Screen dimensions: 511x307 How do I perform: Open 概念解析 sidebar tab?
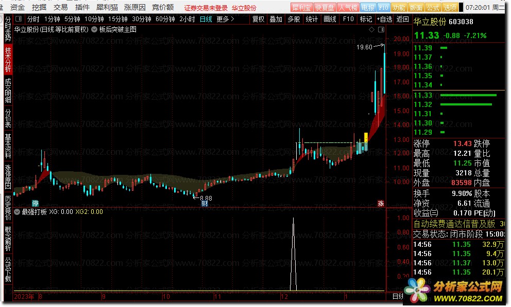(8, 239)
